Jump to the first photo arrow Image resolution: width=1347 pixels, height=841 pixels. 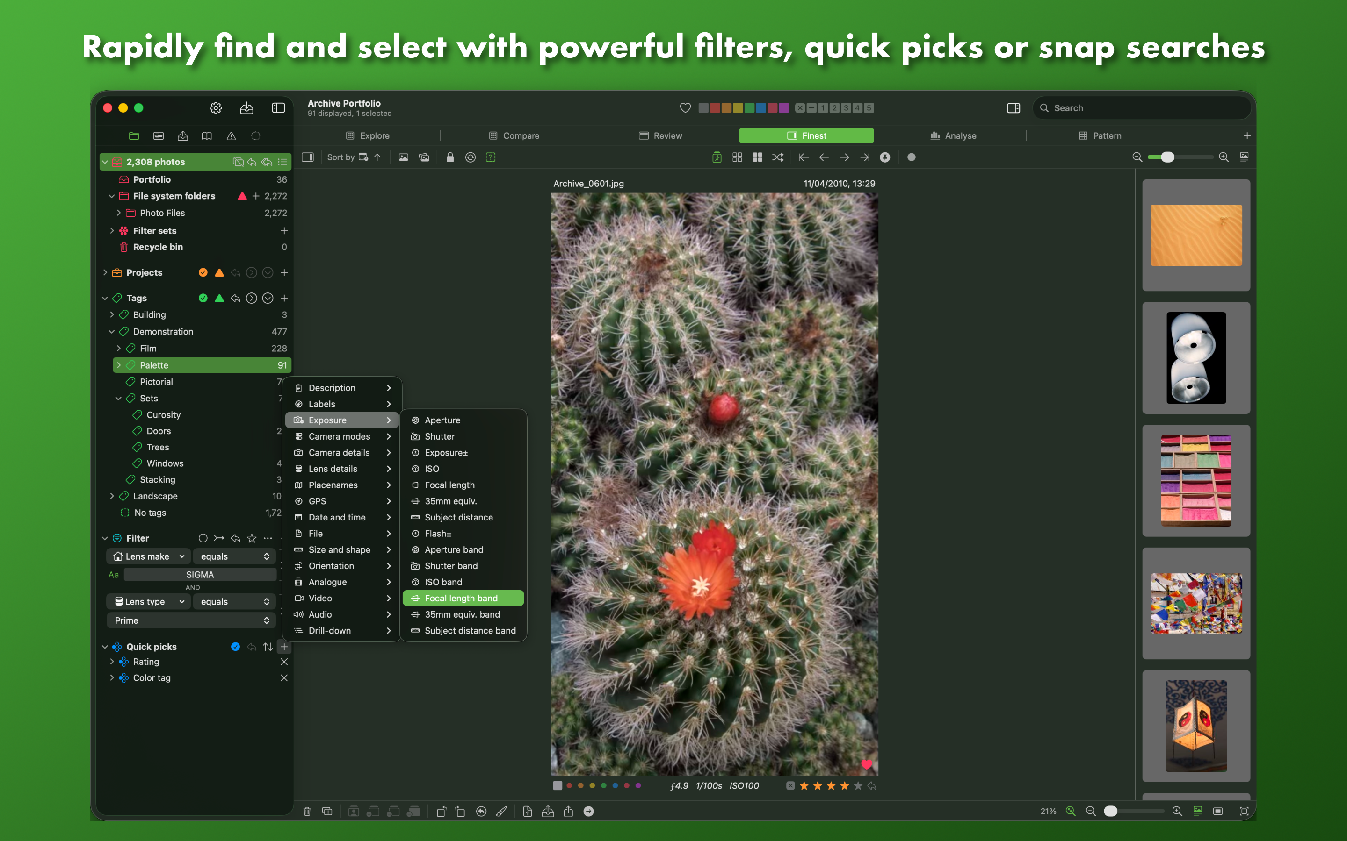point(803,157)
